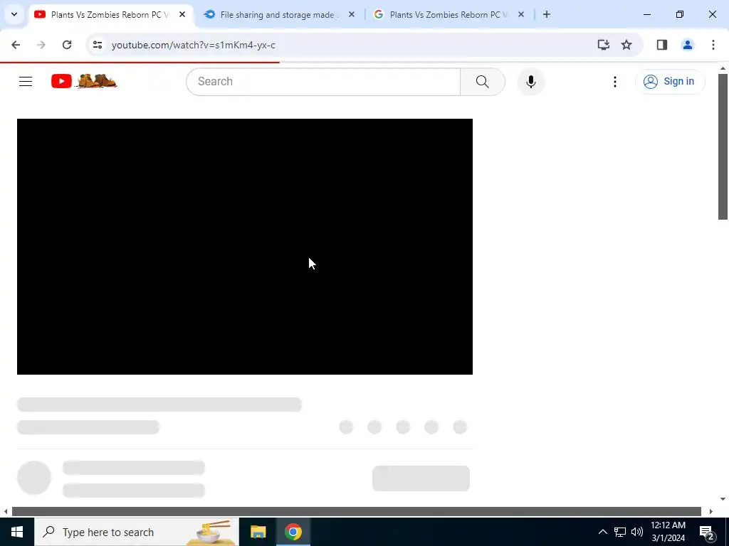The image size is (729, 546).
Task: Open the volume speaker icon in system tray
Action: (x=637, y=532)
